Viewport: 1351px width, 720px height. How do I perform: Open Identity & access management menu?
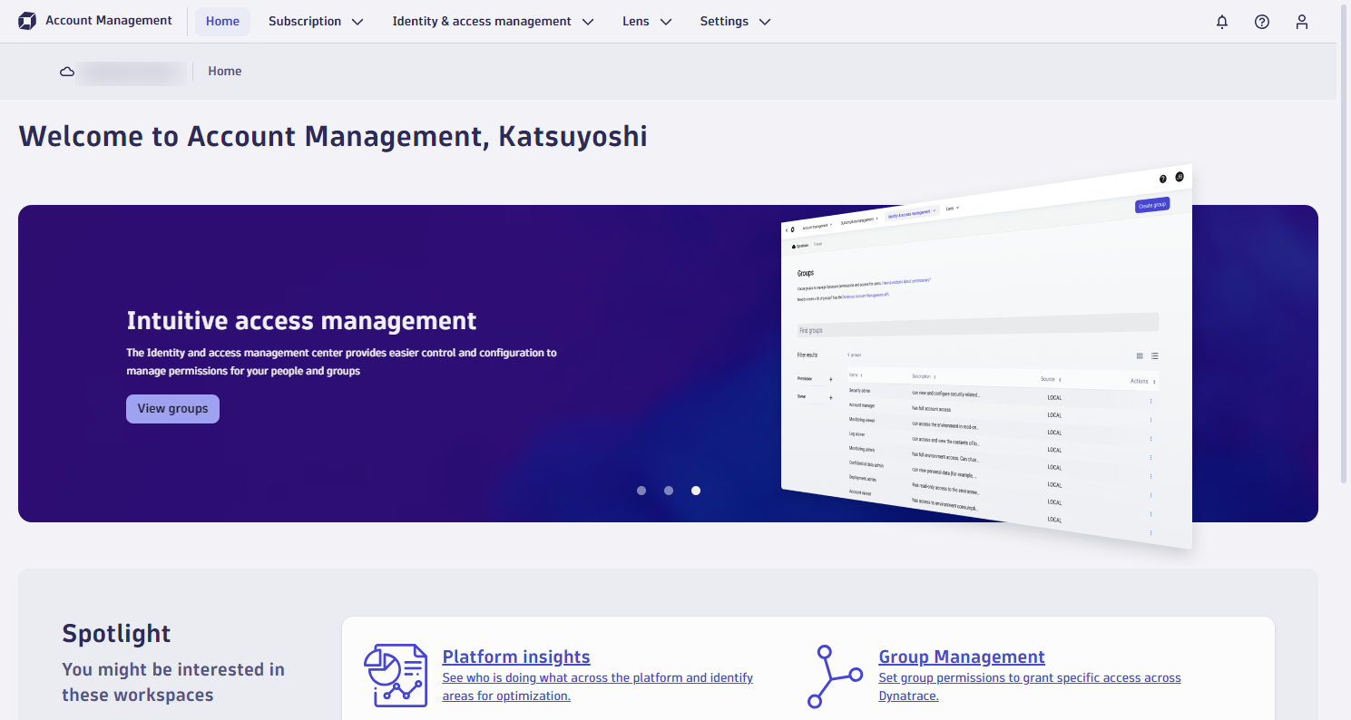point(493,21)
